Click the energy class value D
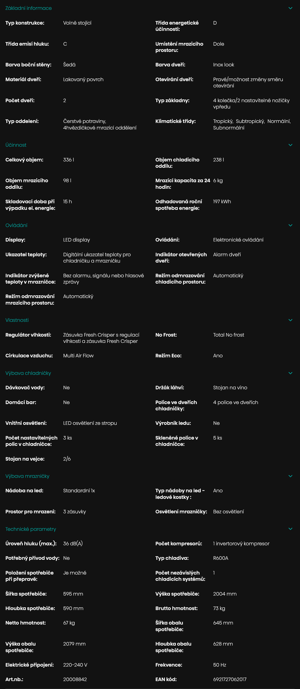The width and height of the screenshot is (300, 689). 215,23
